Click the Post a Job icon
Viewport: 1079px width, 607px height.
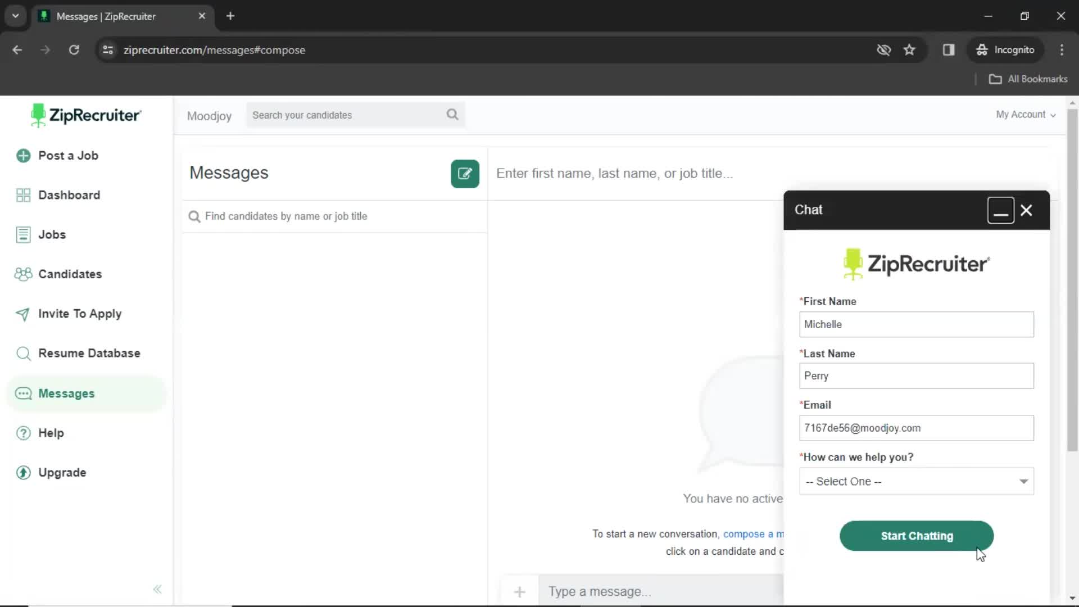(23, 156)
